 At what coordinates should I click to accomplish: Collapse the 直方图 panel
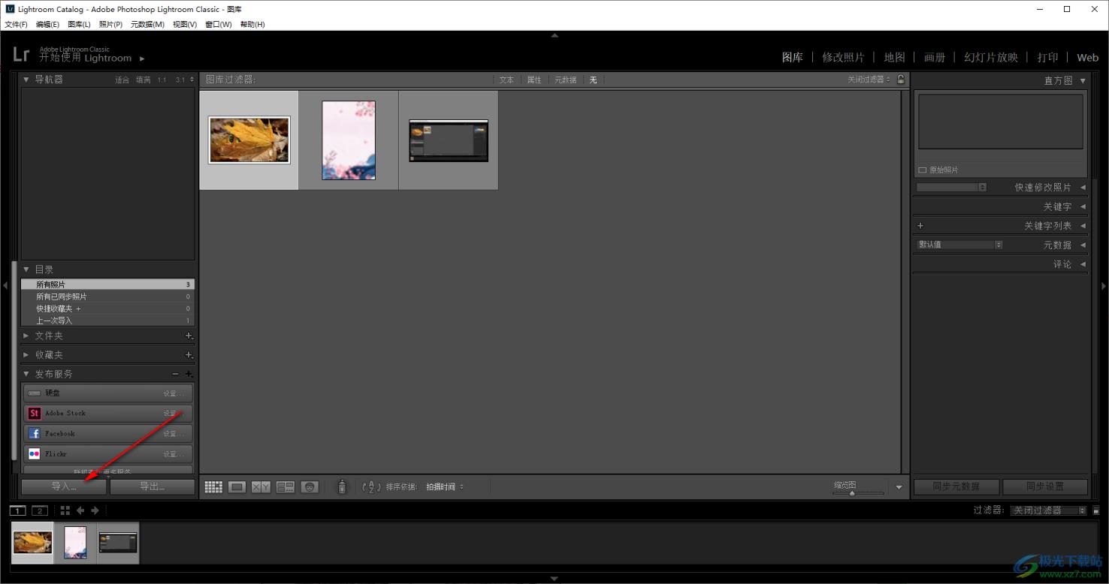pyautogui.click(x=1083, y=80)
